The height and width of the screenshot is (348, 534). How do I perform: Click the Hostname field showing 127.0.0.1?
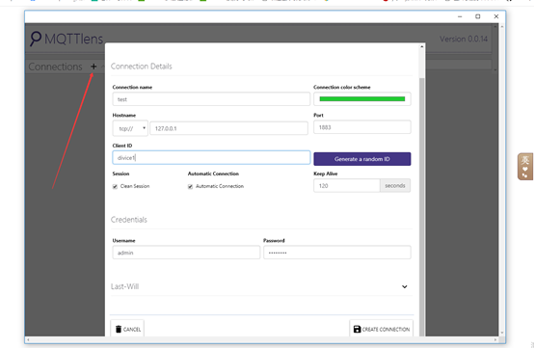pos(228,128)
